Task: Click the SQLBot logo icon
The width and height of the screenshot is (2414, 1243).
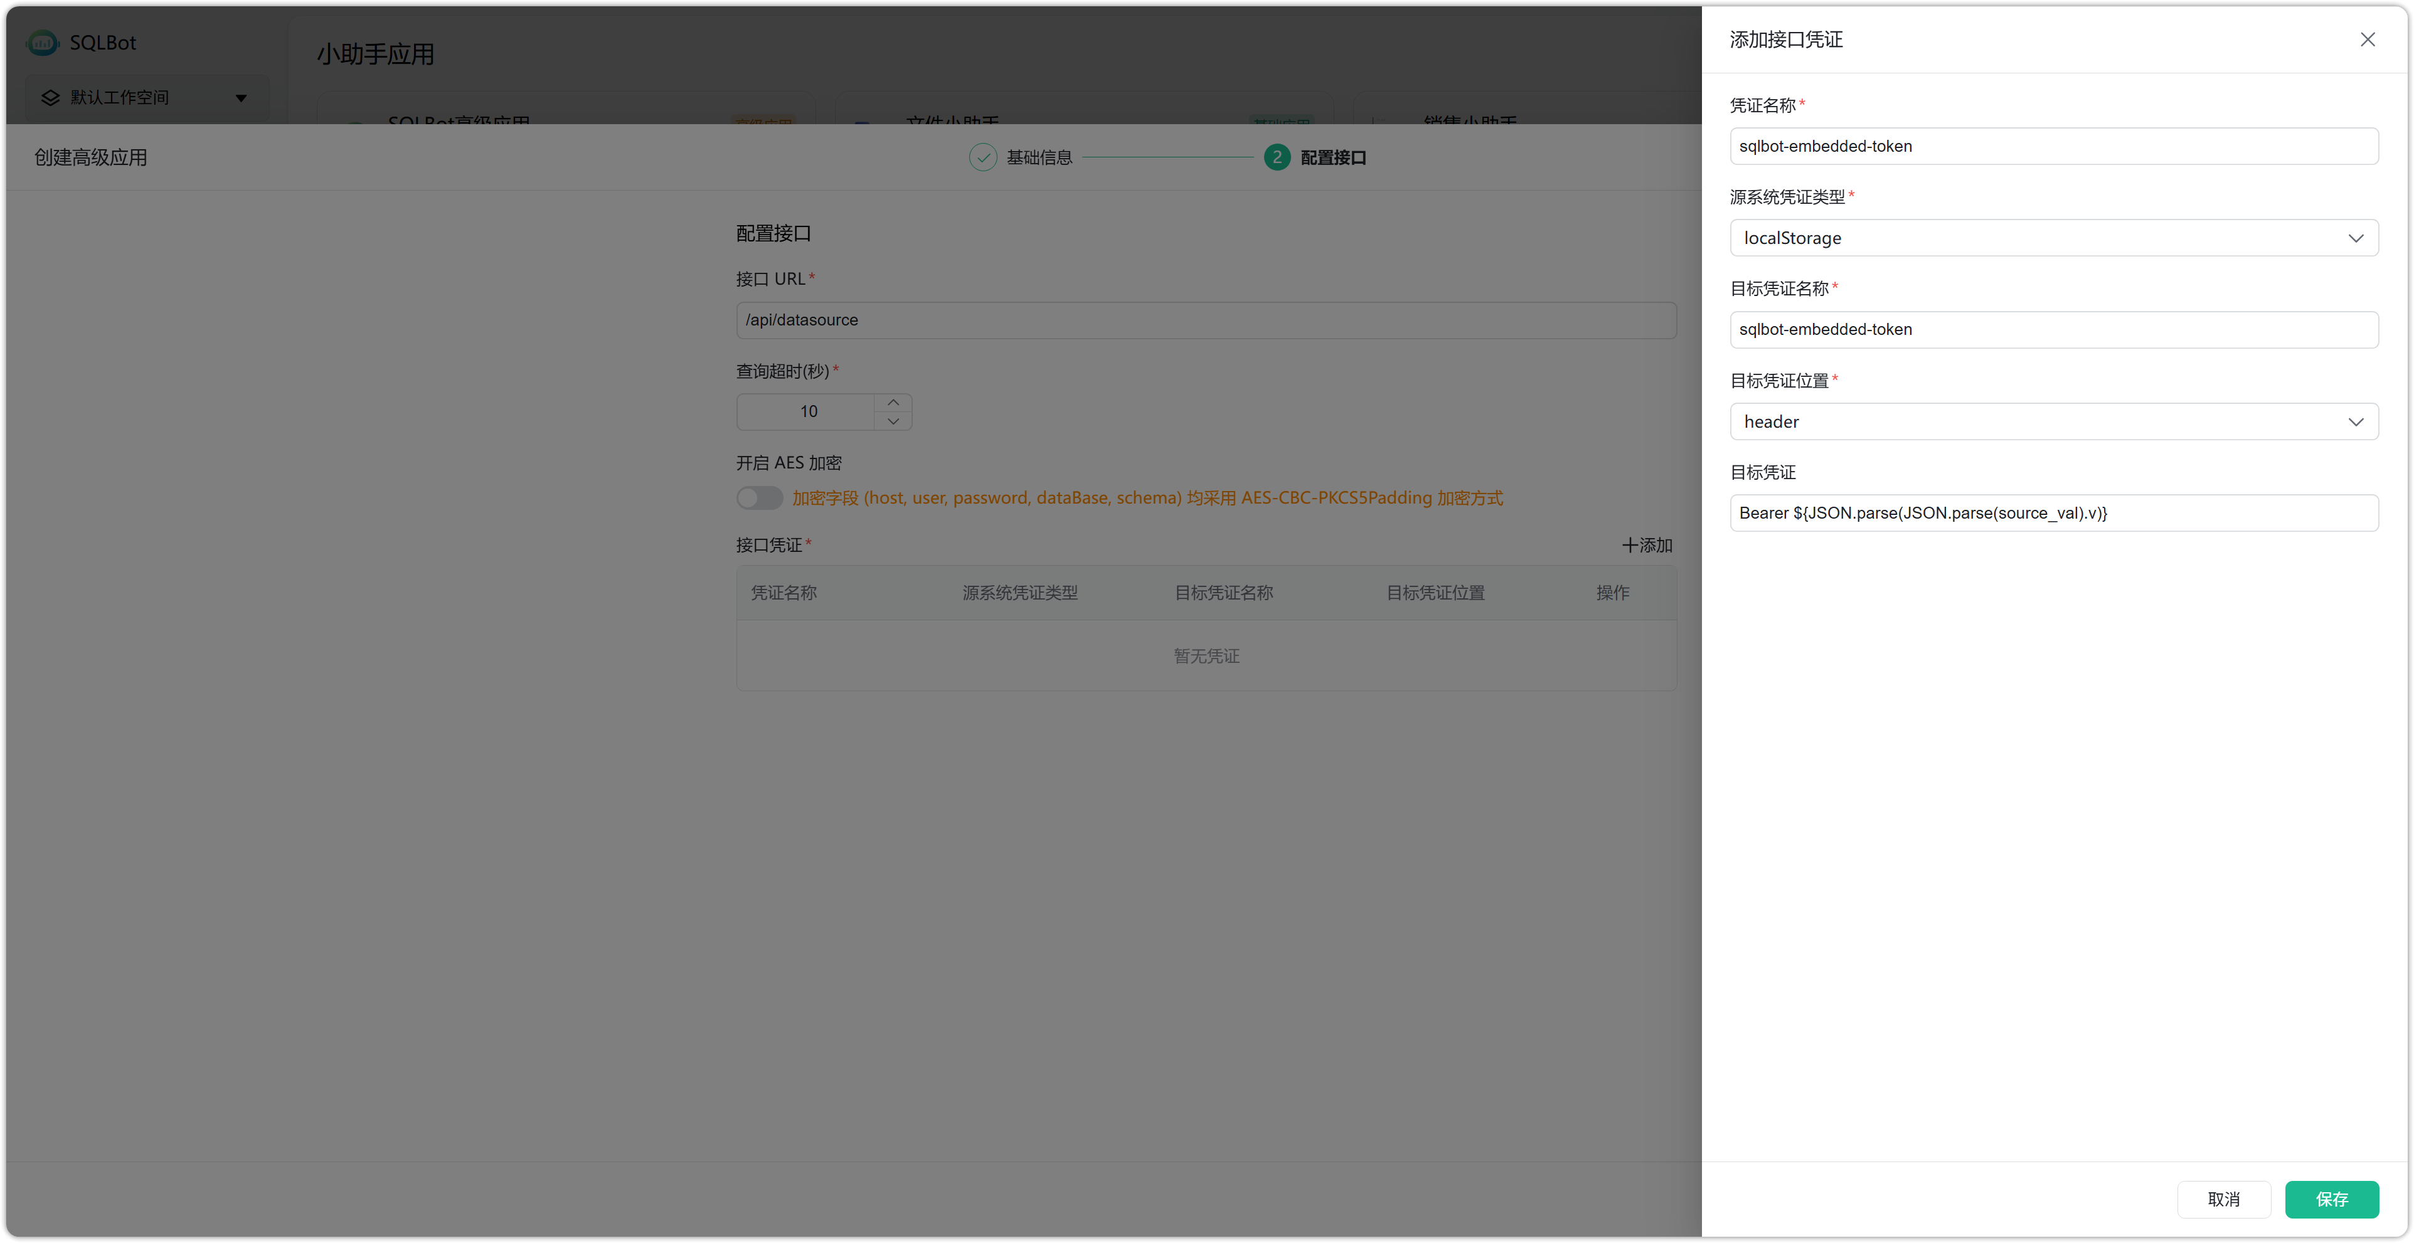Action: [42, 42]
